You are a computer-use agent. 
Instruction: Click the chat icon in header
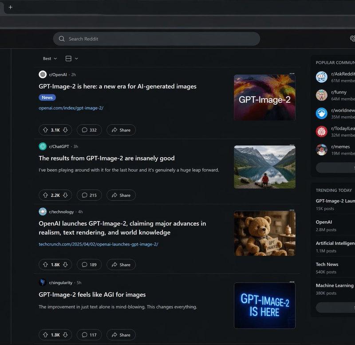coord(352,39)
